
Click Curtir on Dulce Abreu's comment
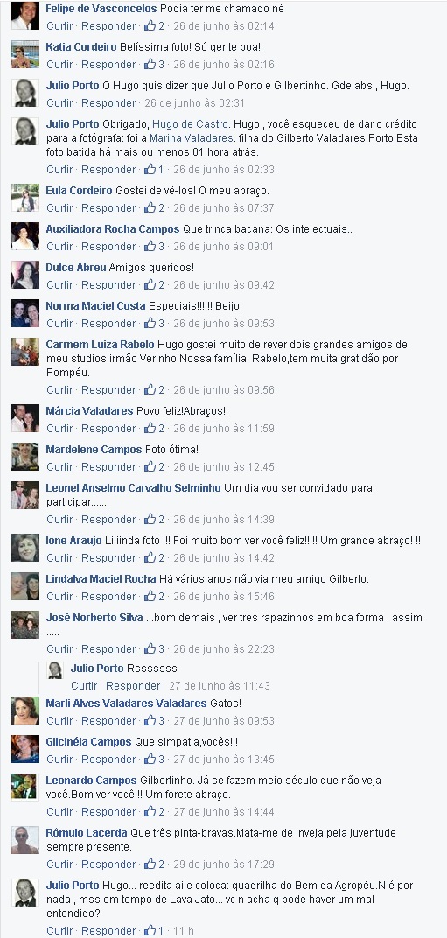[x=59, y=284]
